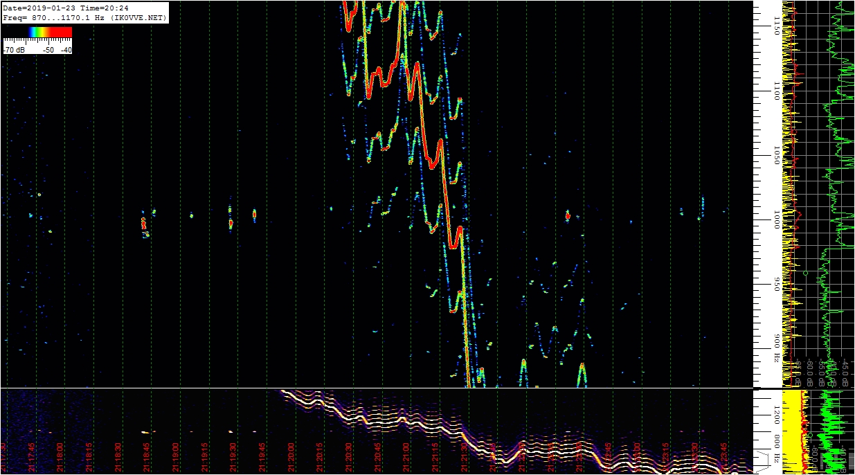
Task: Click the 21:17:45 time marker
Action: tap(33, 456)
